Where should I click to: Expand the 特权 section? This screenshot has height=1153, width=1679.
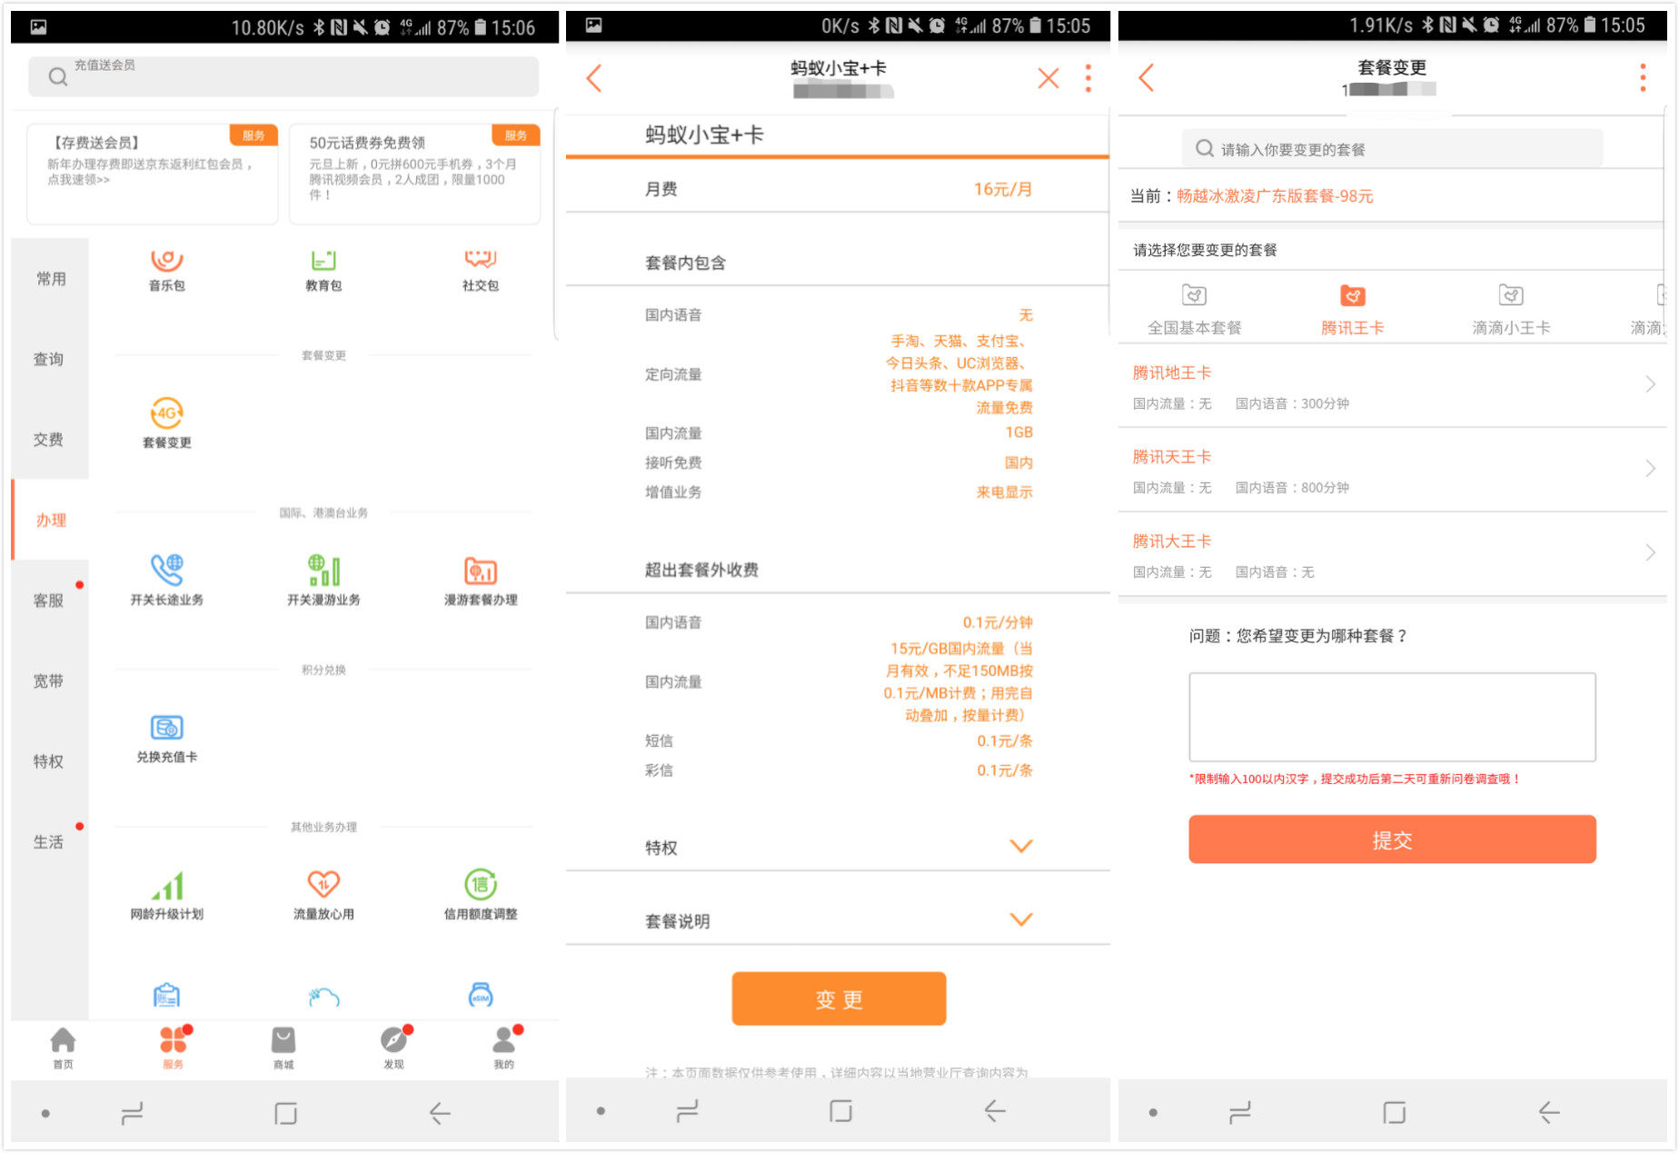[x=1021, y=847]
